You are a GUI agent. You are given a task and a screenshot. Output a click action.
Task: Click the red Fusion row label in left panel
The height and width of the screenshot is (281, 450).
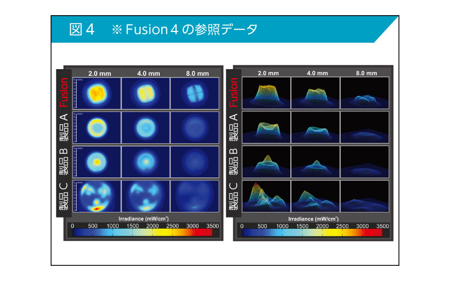pos(64,92)
